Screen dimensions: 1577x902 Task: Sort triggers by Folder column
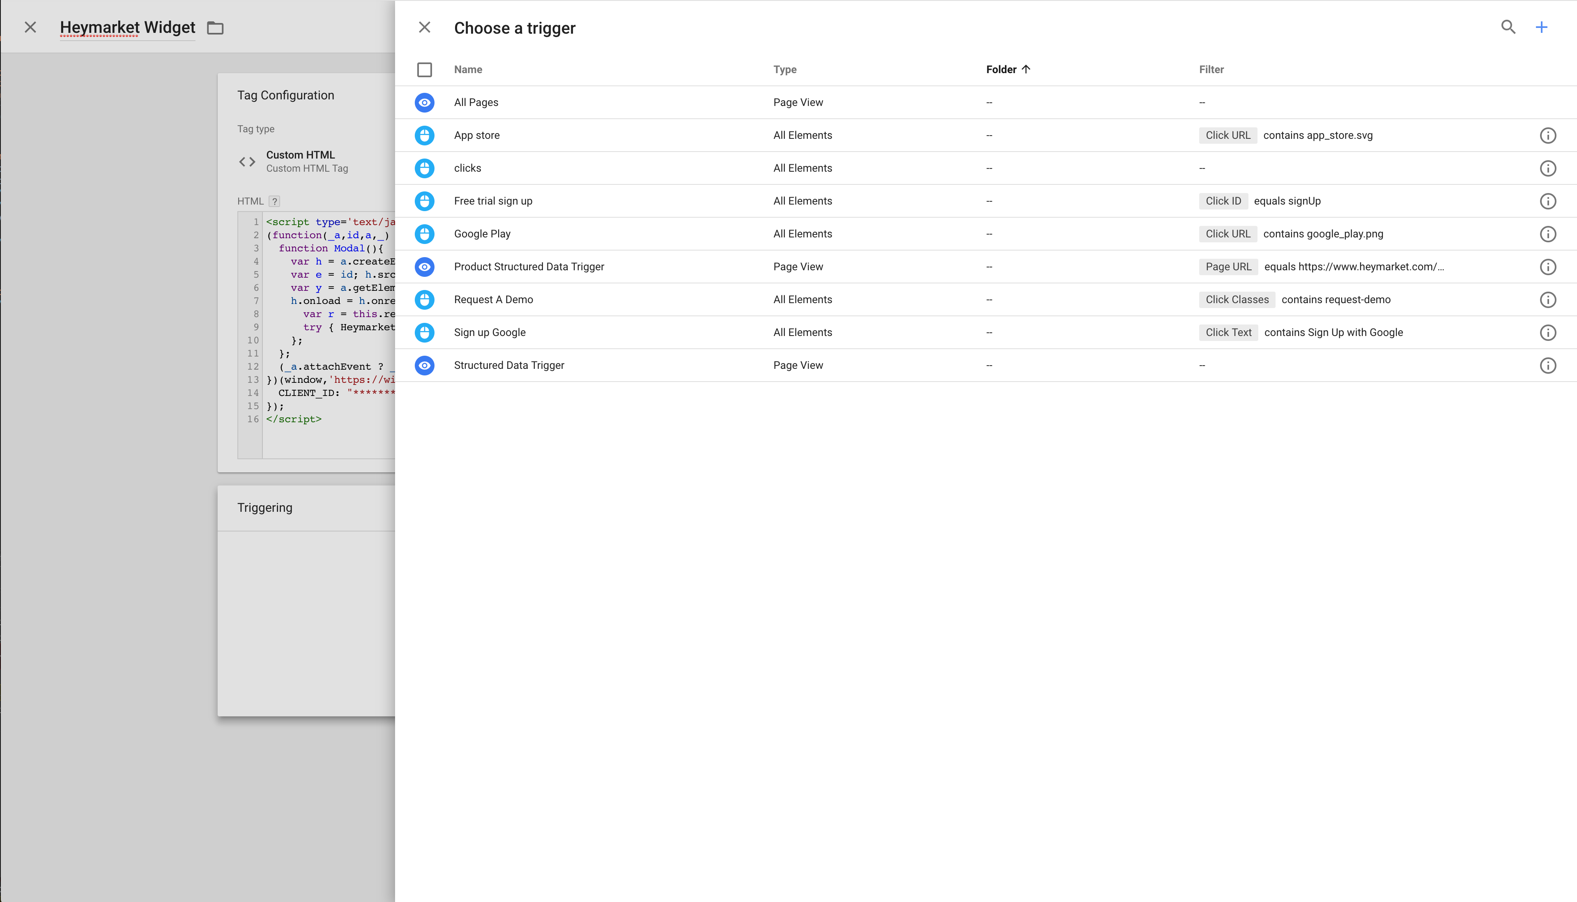click(1008, 69)
